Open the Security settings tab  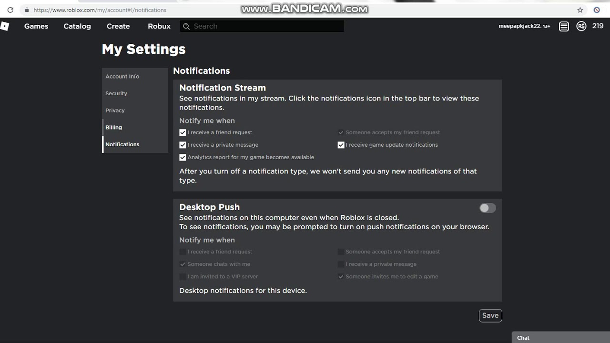[x=116, y=93]
